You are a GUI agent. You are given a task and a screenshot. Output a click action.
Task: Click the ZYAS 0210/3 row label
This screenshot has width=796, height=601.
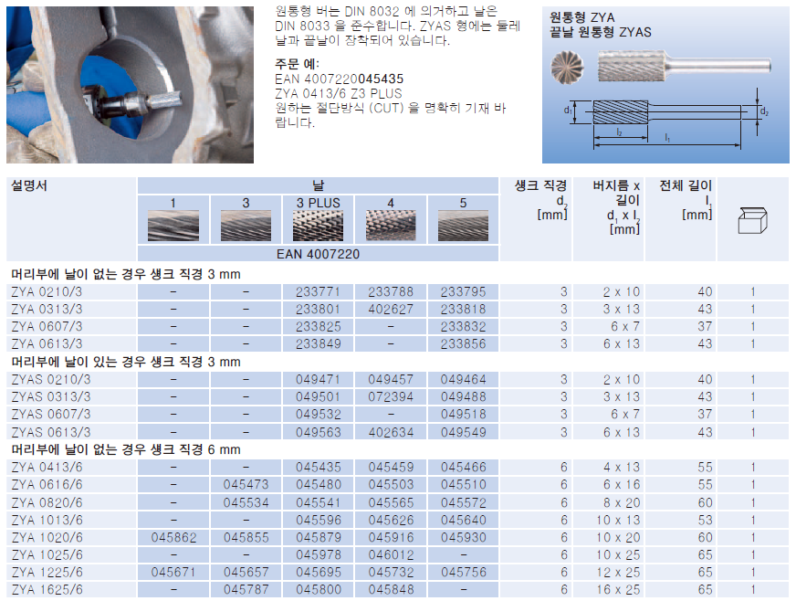[51, 379]
